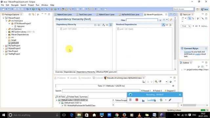The image size is (210, 118).
Task: Open filter options dropdown arrow
Action: pyautogui.click(x=167, y=20)
